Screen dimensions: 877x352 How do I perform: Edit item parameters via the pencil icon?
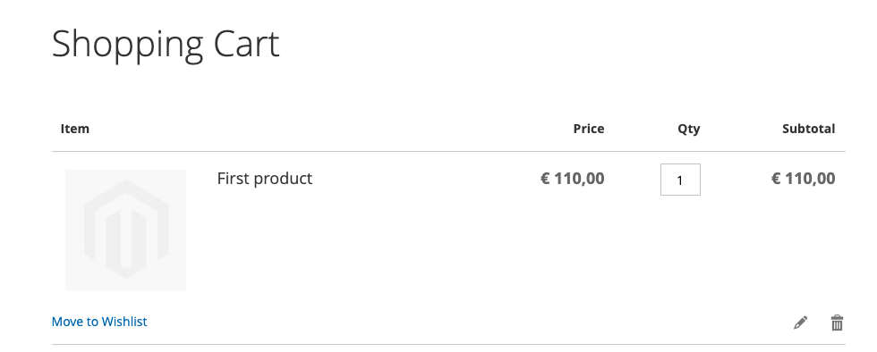coord(800,323)
